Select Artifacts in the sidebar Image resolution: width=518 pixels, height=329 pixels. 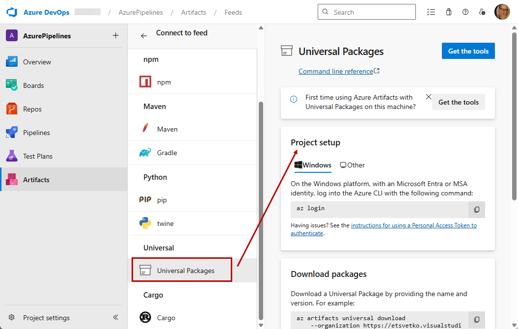pyautogui.click(x=64, y=179)
